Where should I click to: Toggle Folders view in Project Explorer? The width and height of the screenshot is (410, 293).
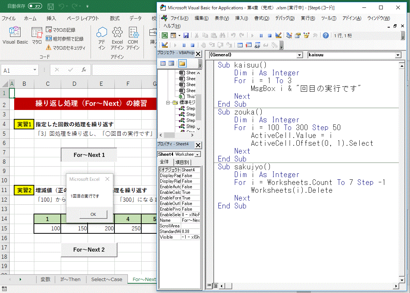182,63
